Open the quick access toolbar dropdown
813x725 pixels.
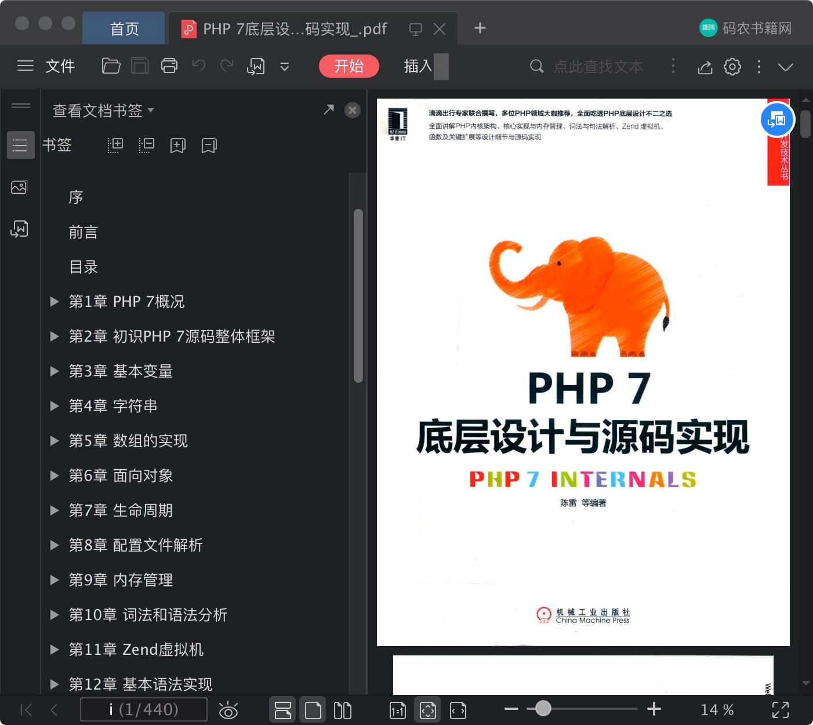click(x=285, y=67)
